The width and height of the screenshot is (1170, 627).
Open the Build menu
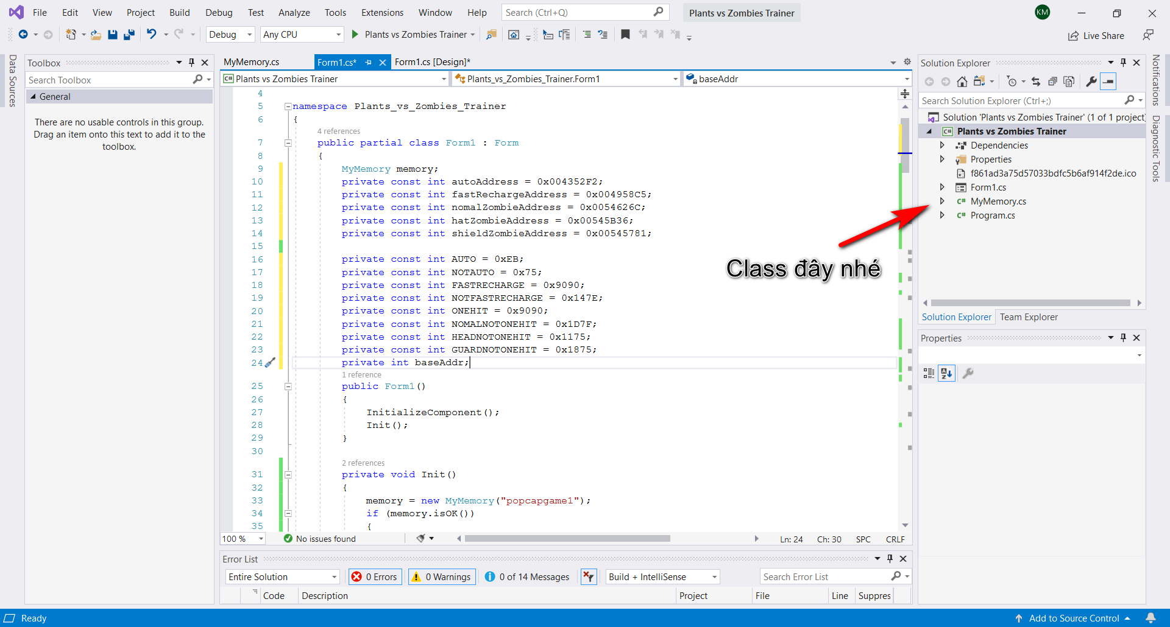coord(180,13)
